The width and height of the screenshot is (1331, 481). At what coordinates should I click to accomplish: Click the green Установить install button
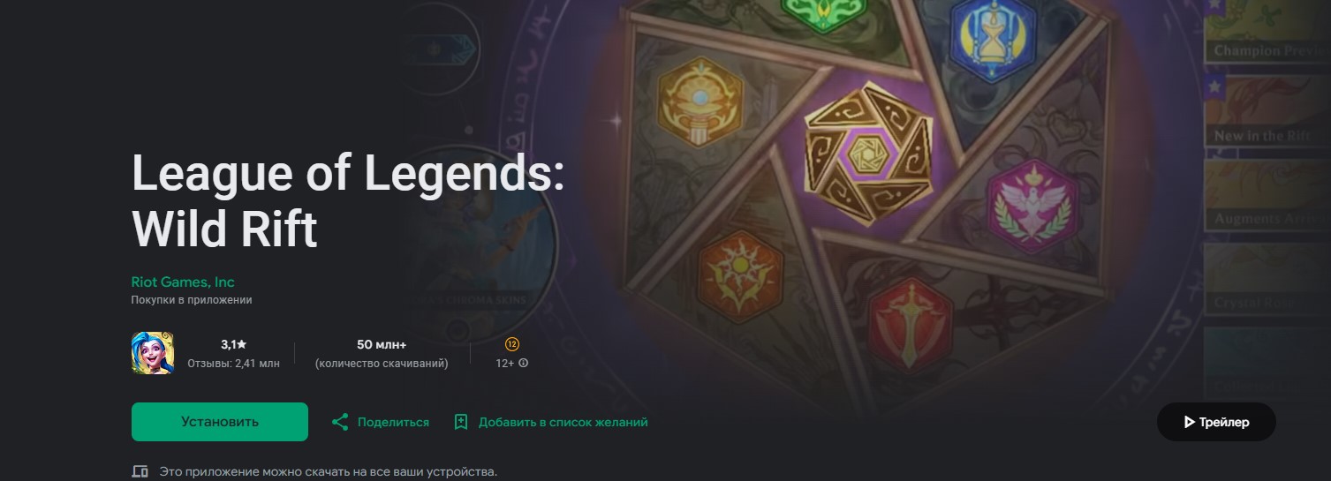coord(220,422)
